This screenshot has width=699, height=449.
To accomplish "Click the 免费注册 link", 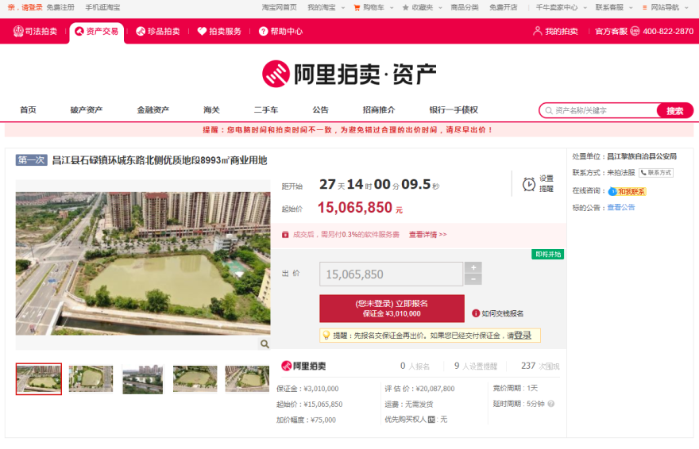I will 60,7.
